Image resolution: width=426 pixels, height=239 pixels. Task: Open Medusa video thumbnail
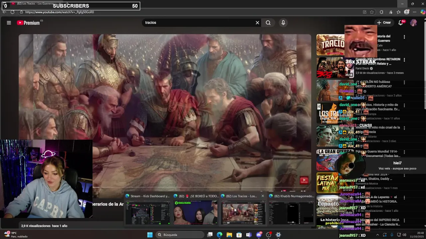pos(335,136)
